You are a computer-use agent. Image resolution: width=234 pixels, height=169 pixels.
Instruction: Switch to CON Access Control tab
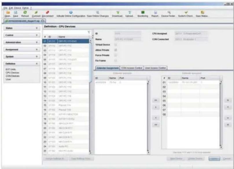[x=132, y=68]
